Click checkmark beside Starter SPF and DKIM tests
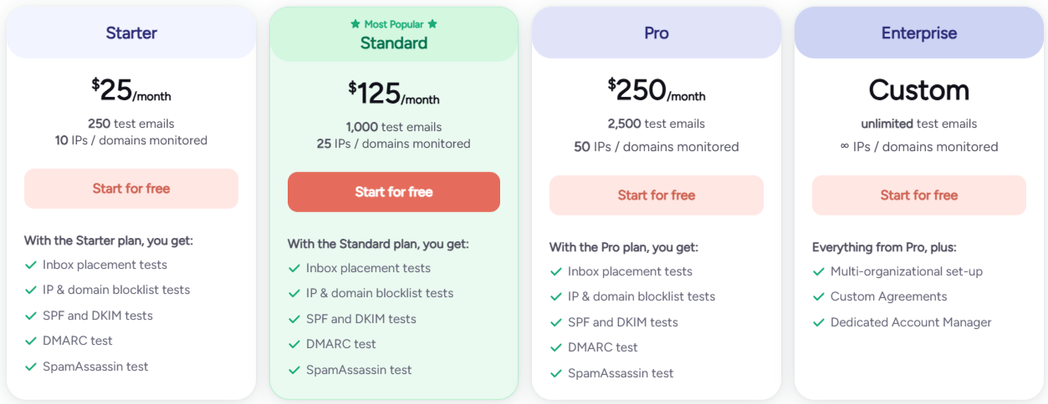1048x404 pixels. point(31,316)
